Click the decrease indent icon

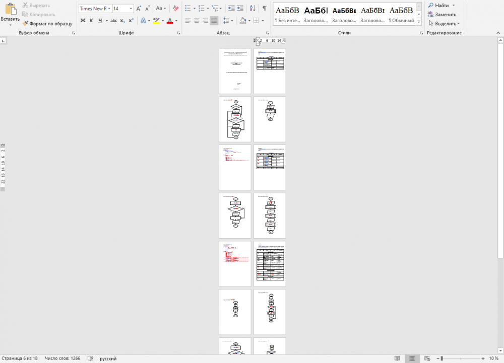231,9
